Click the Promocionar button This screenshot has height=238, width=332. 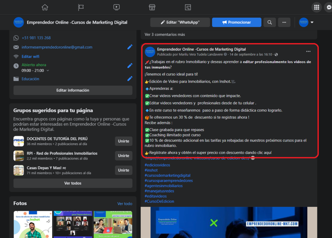pyautogui.click(x=236, y=22)
